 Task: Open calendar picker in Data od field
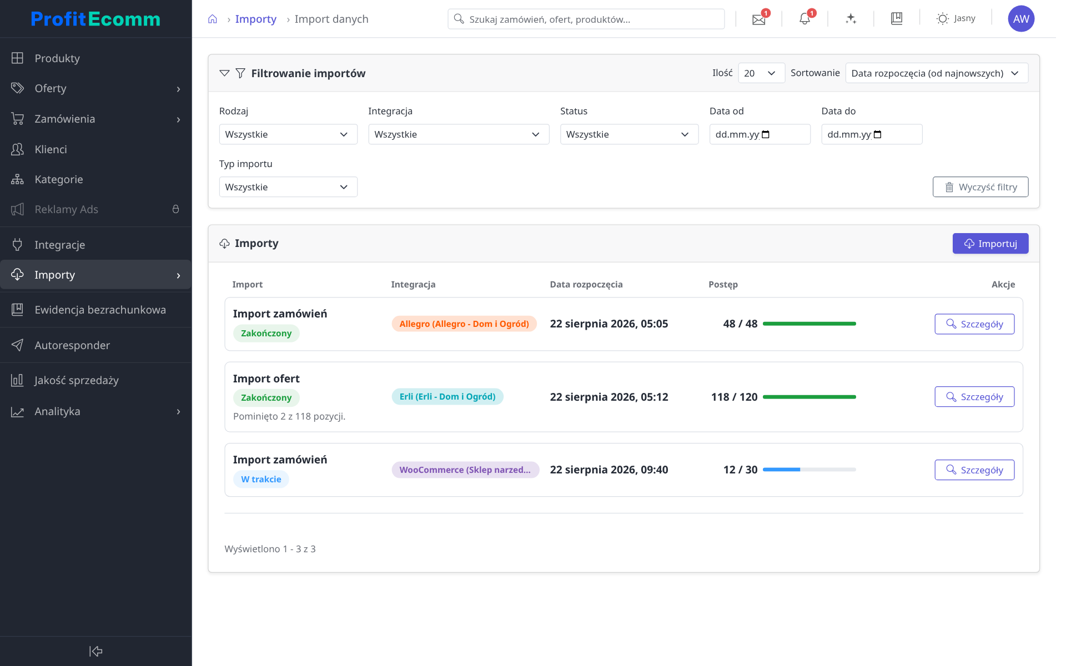tap(766, 134)
